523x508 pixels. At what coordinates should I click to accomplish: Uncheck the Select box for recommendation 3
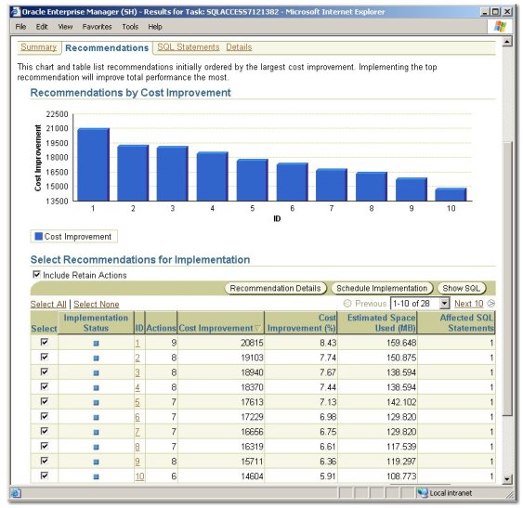coord(44,371)
